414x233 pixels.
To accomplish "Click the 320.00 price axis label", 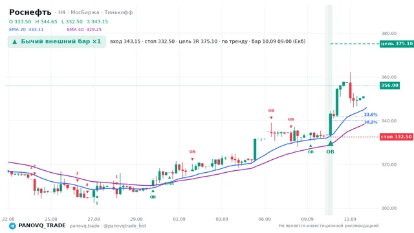I will [389, 164].
